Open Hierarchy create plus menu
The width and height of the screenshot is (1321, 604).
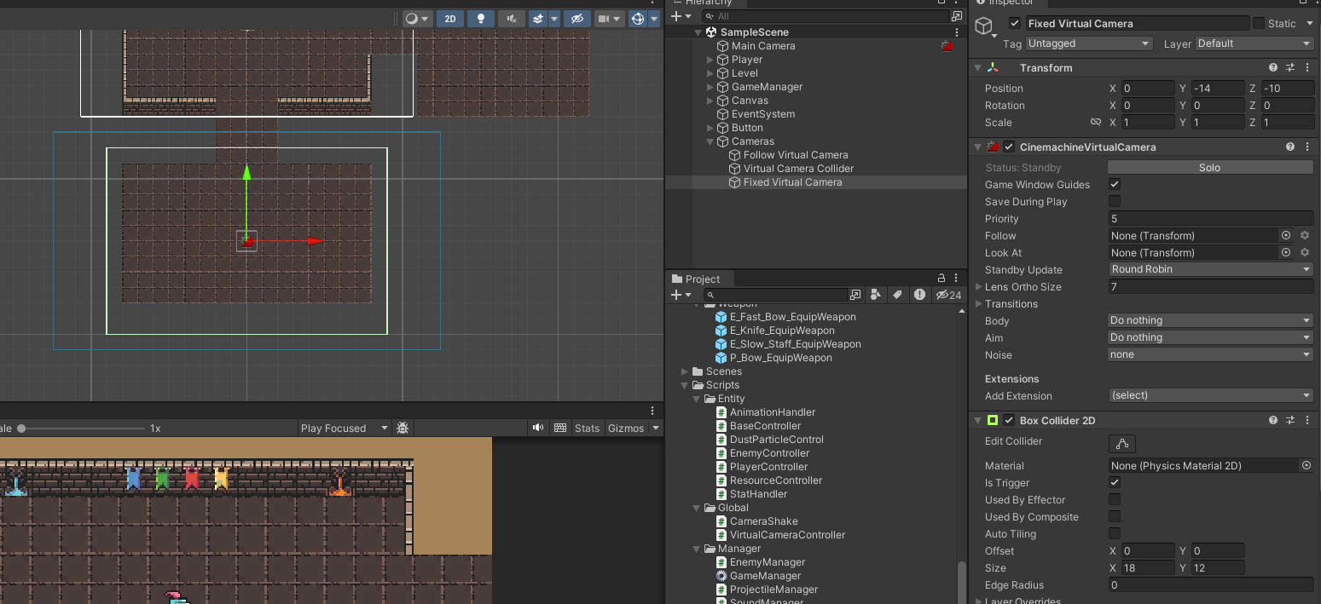point(681,16)
